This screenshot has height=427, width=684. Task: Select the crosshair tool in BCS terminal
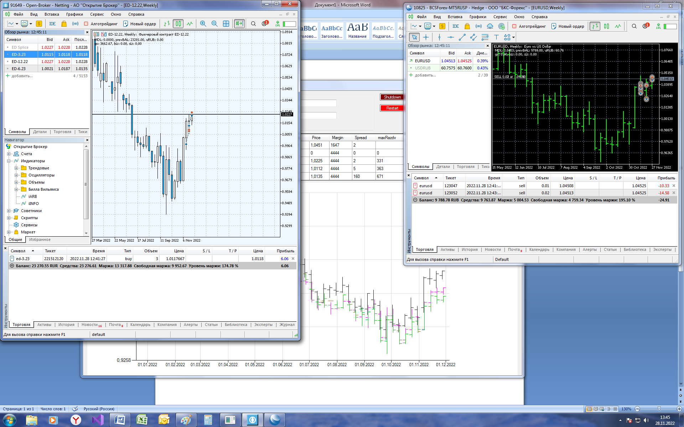(426, 37)
